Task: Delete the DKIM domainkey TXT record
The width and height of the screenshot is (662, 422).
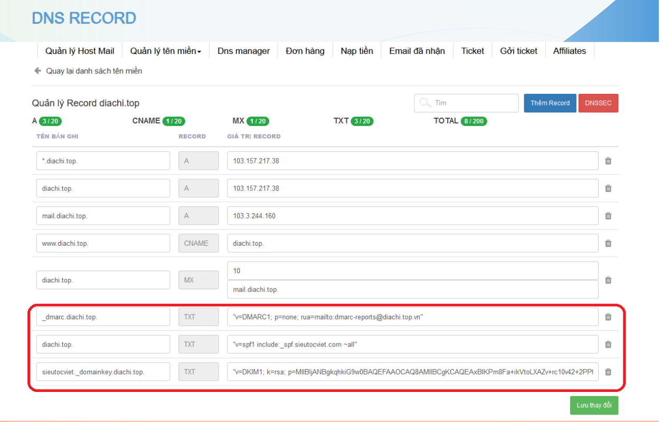Action: 608,372
